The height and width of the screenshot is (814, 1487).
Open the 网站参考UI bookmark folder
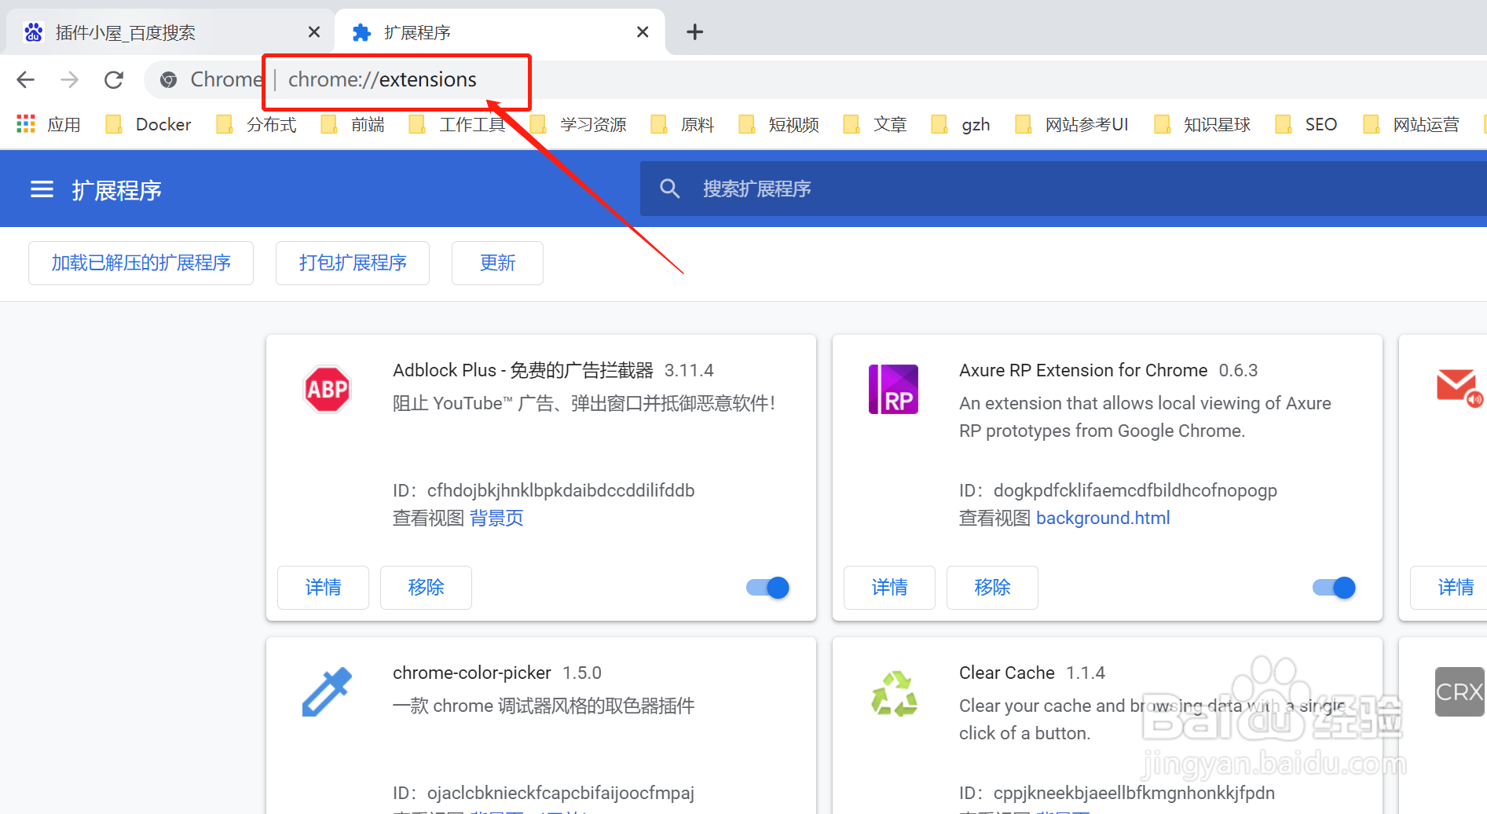1071,124
